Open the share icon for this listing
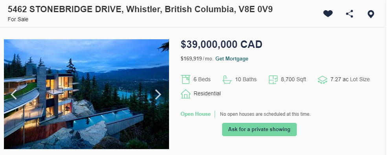 click(x=349, y=14)
